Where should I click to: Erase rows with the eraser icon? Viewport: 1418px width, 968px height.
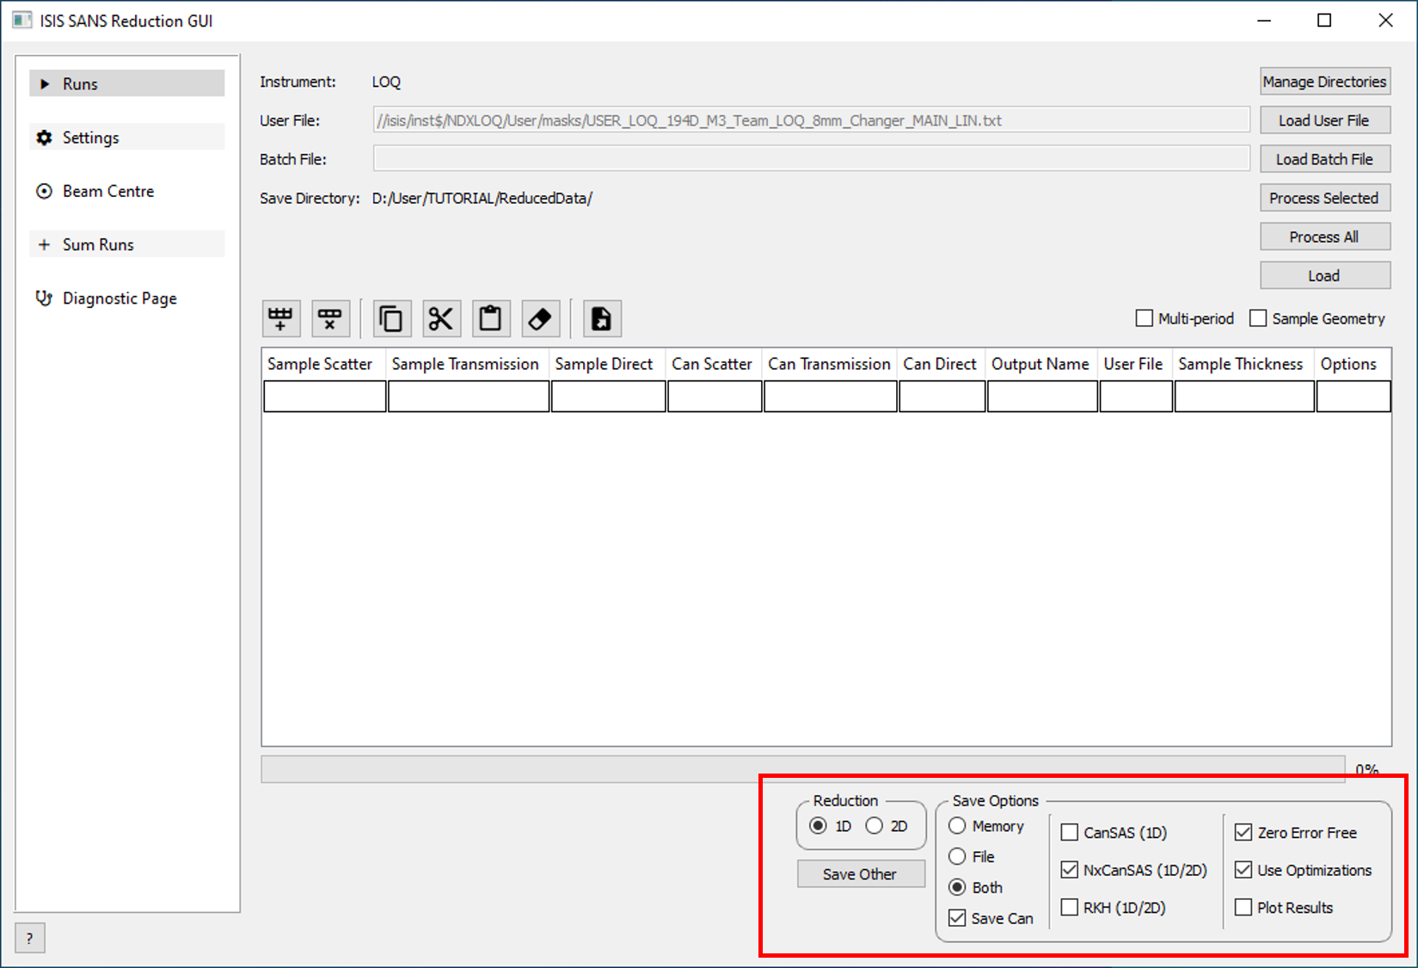pyautogui.click(x=540, y=319)
